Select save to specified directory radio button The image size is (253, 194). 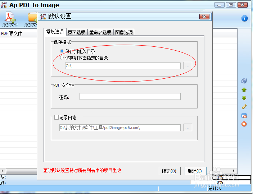62,57
